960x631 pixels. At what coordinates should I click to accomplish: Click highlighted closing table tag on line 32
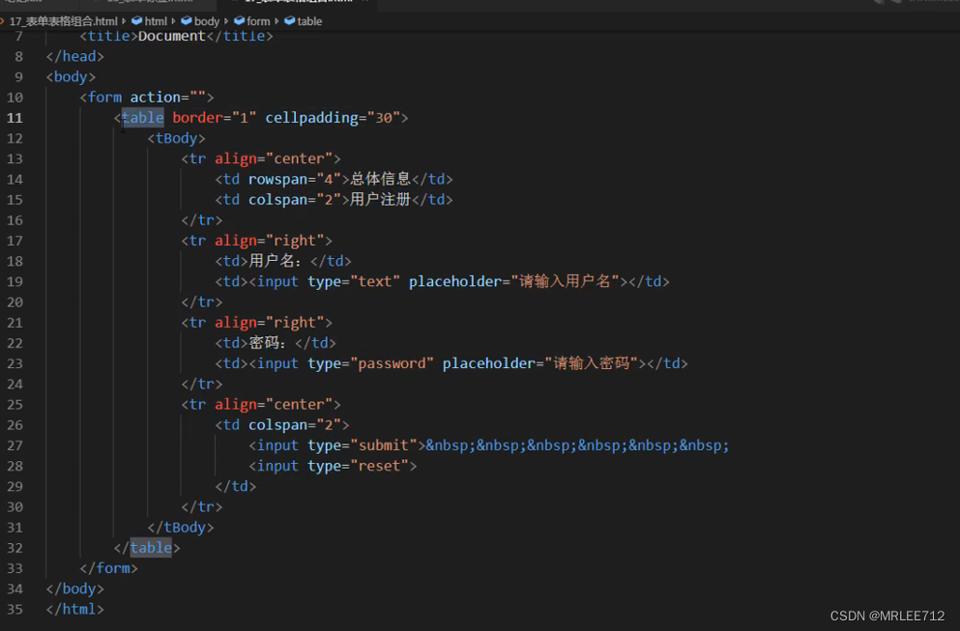[x=151, y=548]
